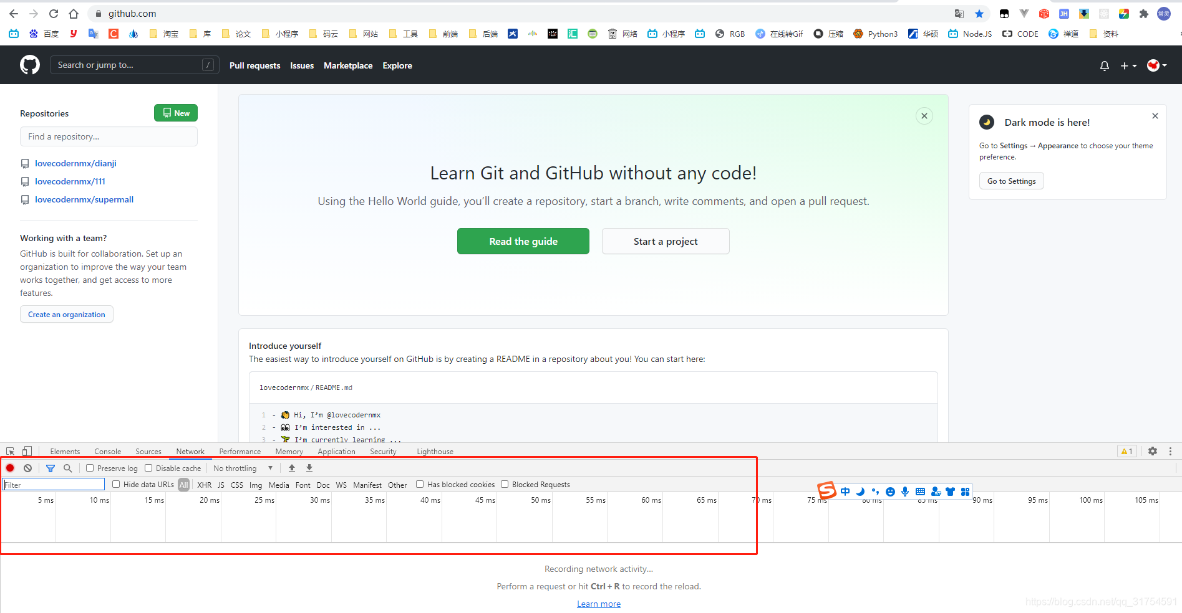Screen dimensions: 1182x613
Task: Click the DevTools record network log button
Action: (x=10, y=468)
